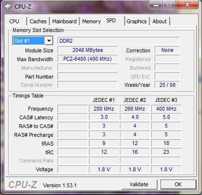Screen dimensions: 202x195
Task: Click the CAS# Latency 3.0 cell
Action: [x=104, y=117]
